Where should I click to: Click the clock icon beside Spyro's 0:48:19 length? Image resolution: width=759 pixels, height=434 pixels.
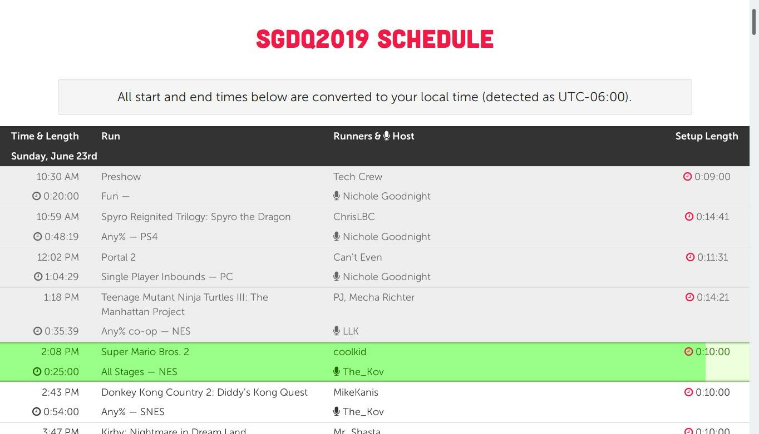coord(37,237)
